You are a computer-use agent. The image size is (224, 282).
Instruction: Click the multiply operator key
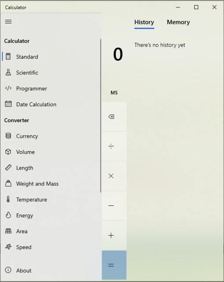coord(114,176)
